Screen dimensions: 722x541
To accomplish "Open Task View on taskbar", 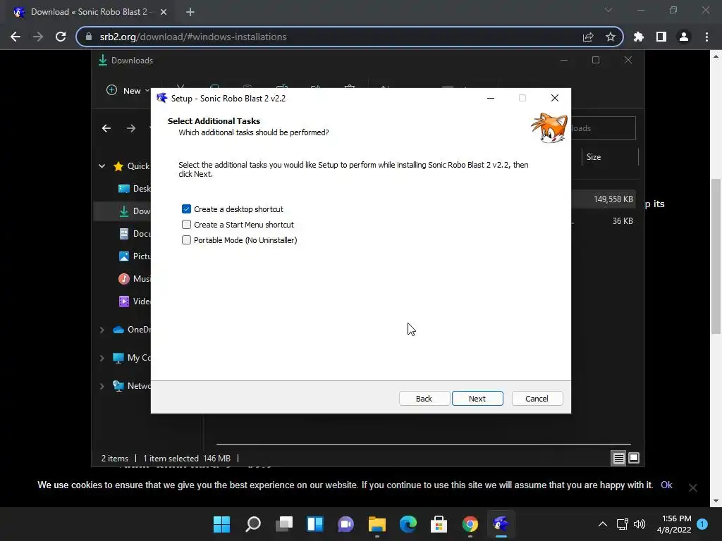I will pos(284,524).
